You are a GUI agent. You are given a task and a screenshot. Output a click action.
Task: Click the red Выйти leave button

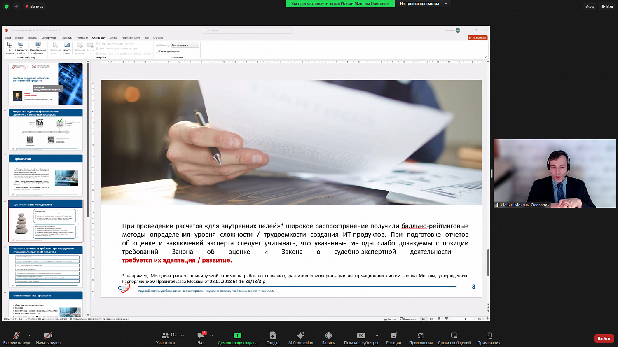[x=604, y=338]
